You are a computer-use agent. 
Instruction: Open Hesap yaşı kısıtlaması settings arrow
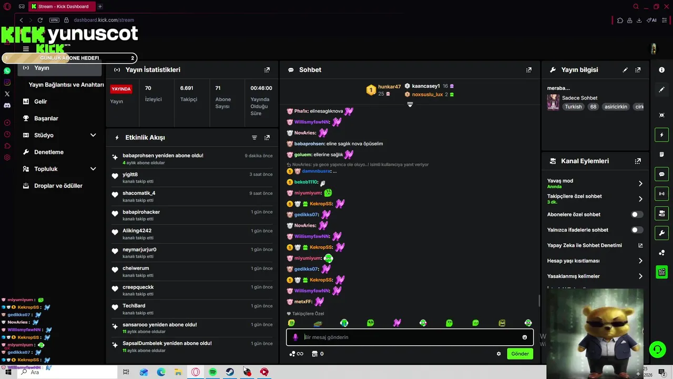640,261
